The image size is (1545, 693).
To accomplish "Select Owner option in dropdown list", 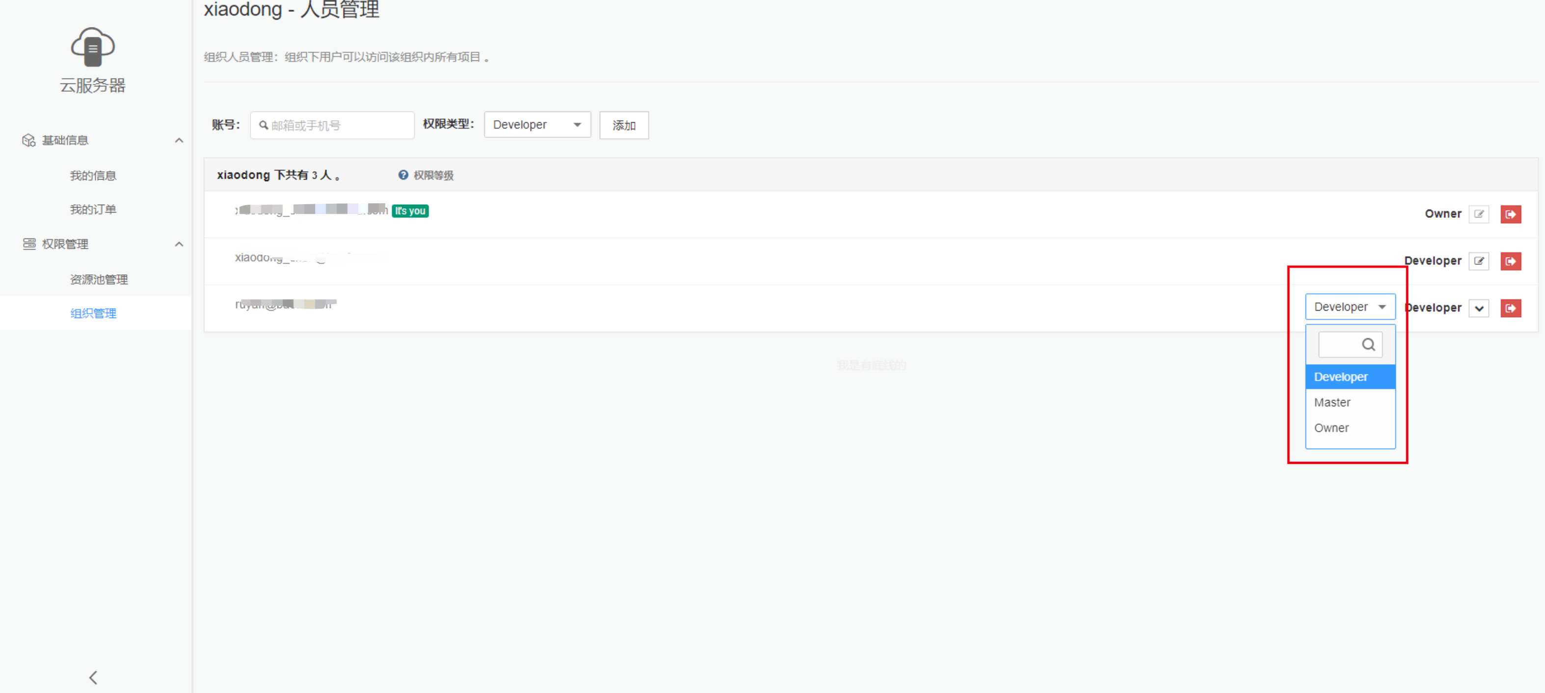I will [1350, 428].
